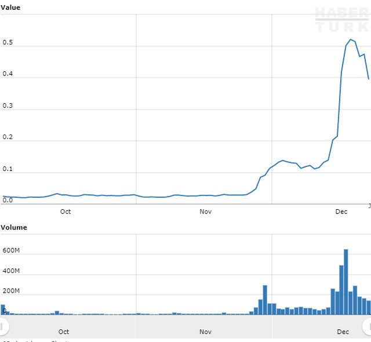The image size is (371, 342).
Task: Click the Oct section of the scrollbar
Action: point(64,332)
